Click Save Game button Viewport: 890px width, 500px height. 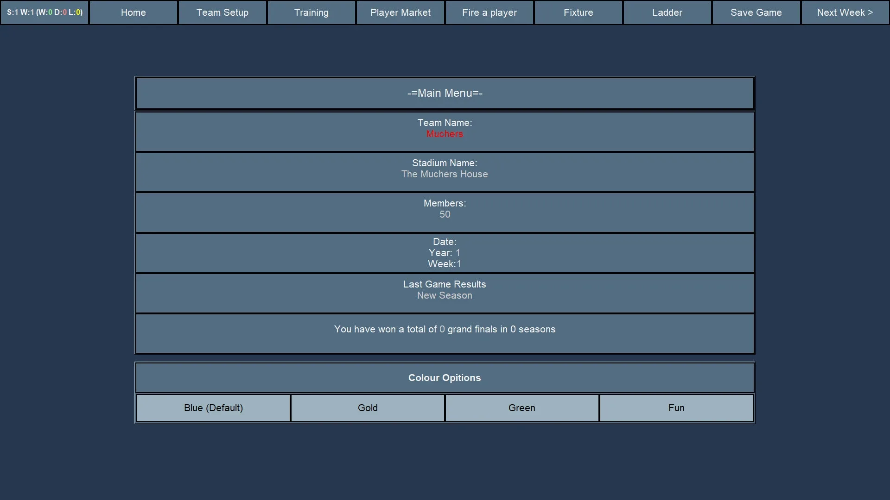(756, 12)
